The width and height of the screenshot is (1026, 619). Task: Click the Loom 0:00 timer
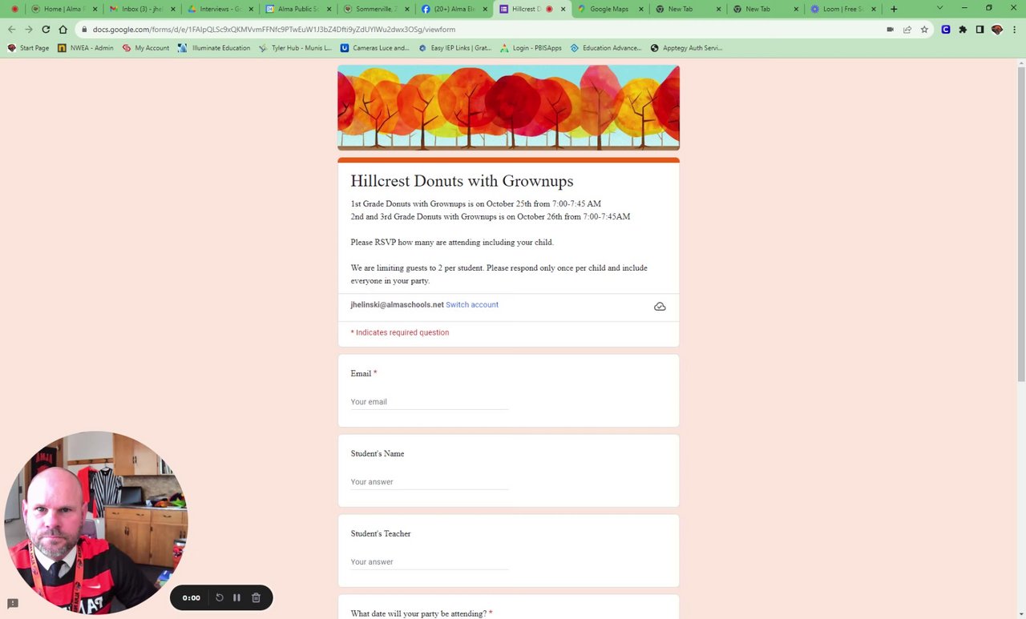(x=191, y=598)
